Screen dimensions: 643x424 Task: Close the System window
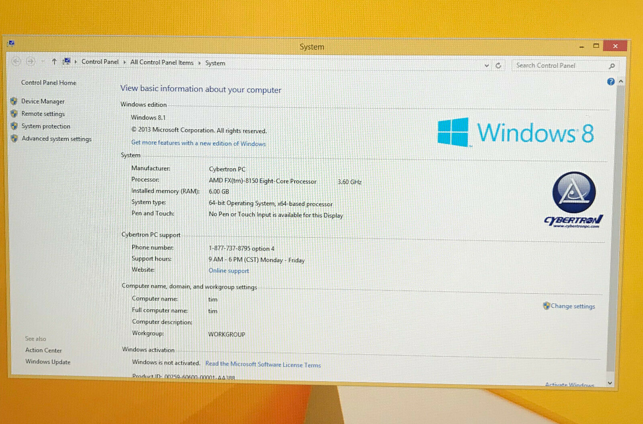pos(615,46)
